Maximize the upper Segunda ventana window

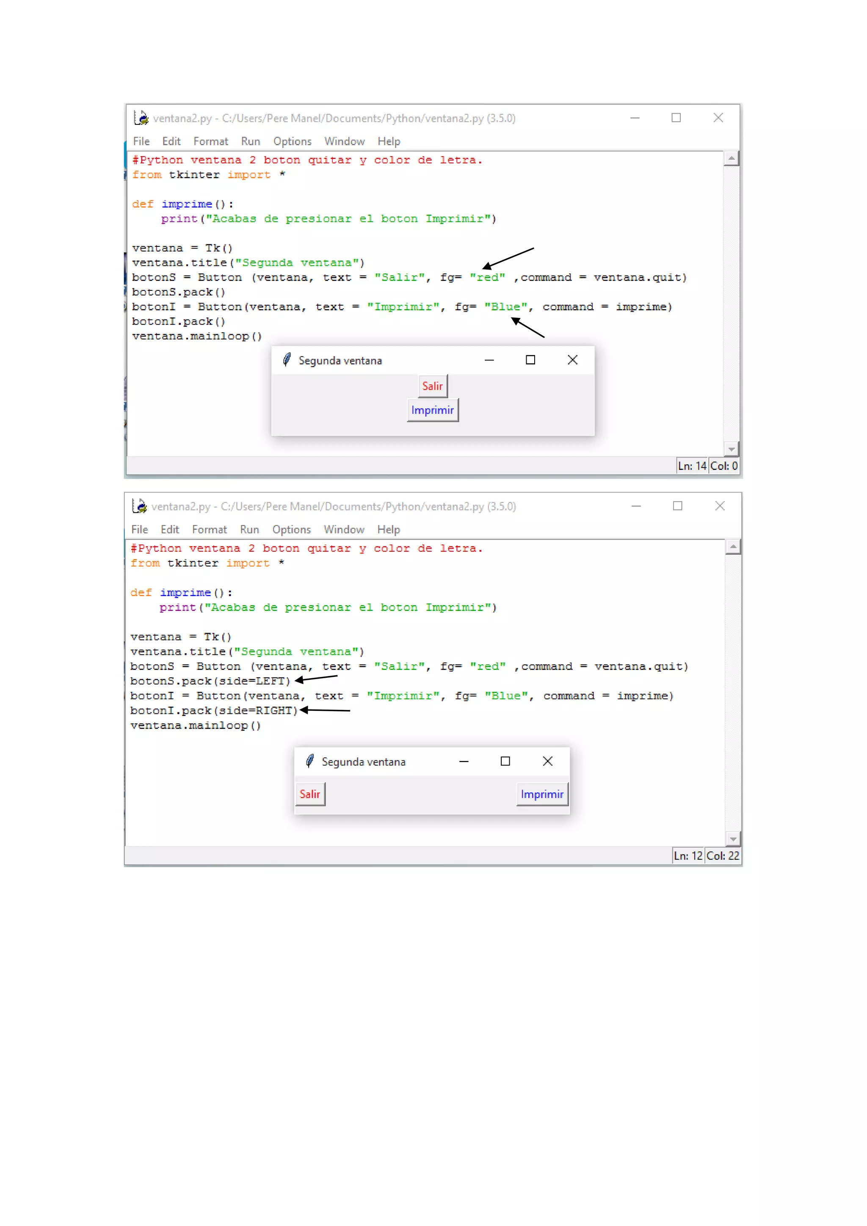pos(530,360)
